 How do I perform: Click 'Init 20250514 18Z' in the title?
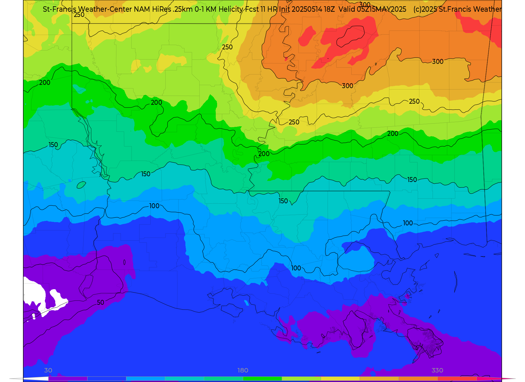click(x=307, y=9)
